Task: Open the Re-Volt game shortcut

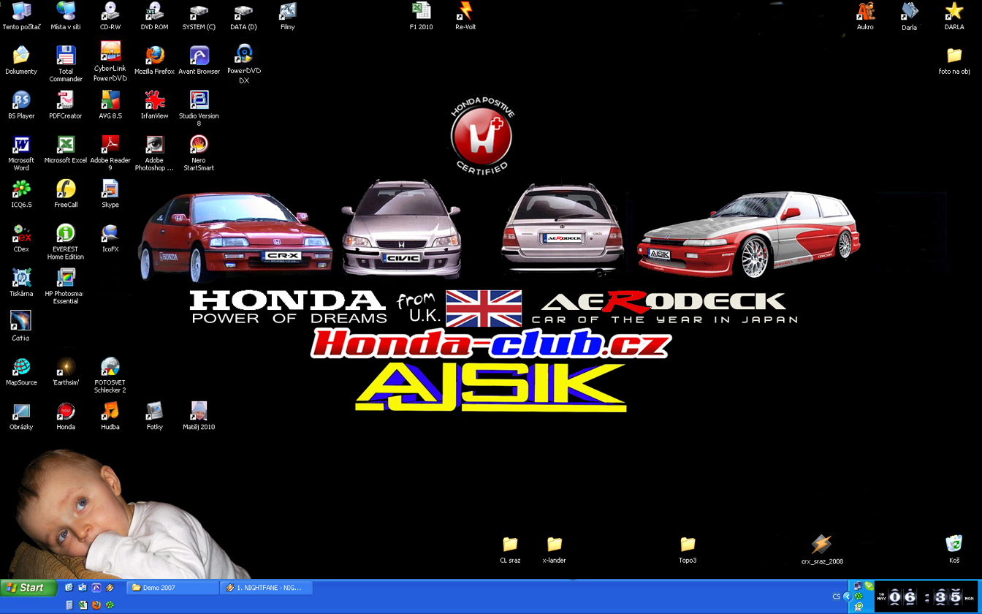Action: [x=465, y=12]
